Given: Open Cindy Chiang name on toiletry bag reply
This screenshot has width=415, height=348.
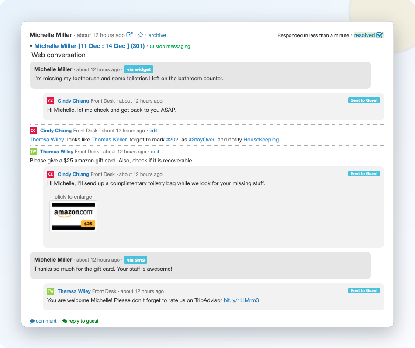Looking at the screenshot, I should click(x=73, y=174).
